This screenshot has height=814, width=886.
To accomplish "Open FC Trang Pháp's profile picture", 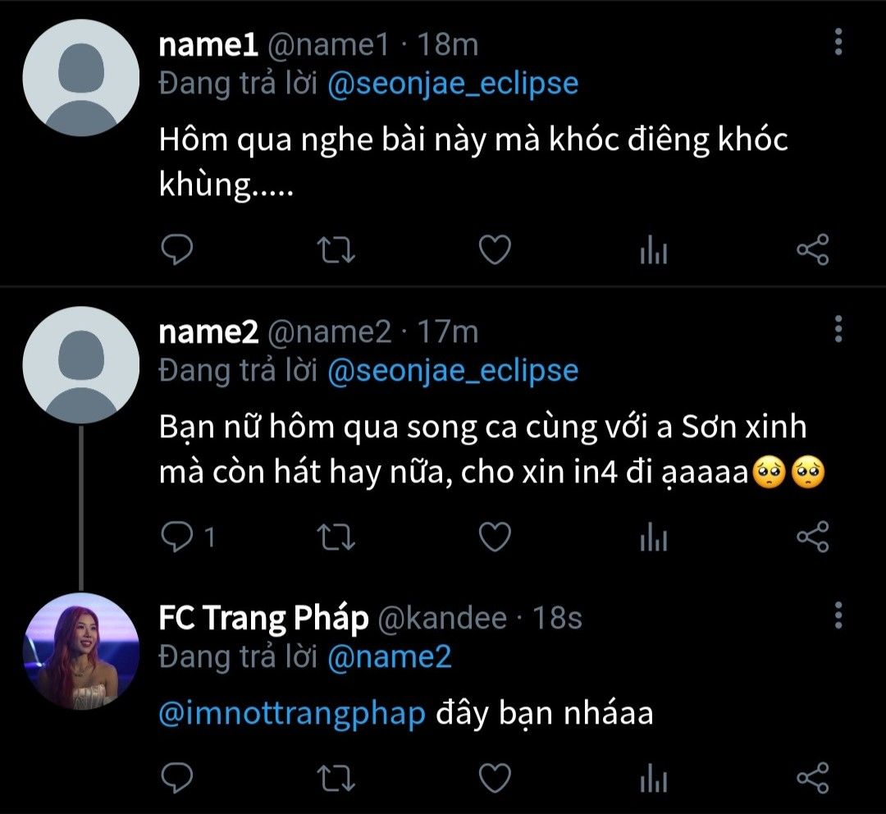I will pyautogui.click(x=80, y=652).
